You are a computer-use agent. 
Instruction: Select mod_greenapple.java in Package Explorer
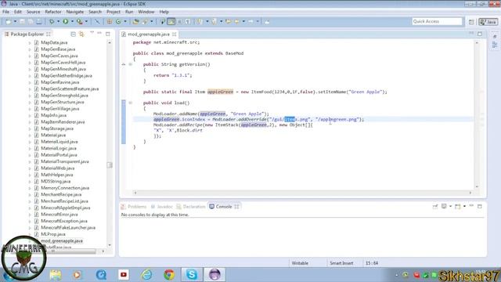(x=62, y=240)
